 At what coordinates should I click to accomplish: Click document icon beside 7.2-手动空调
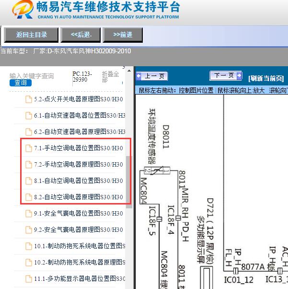(29, 164)
